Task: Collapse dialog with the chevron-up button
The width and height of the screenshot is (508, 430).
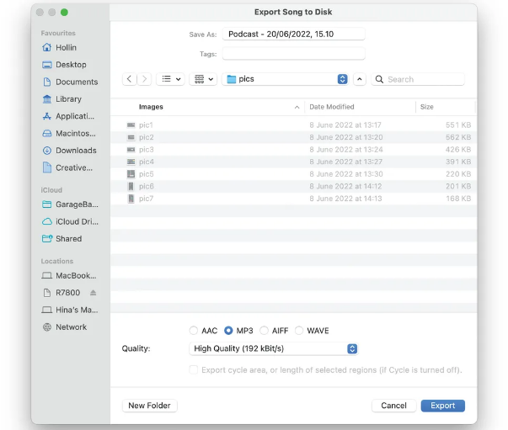Action: (x=360, y=79)
